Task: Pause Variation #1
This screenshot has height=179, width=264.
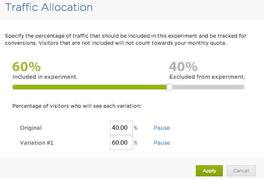Action: pos(161,143)
